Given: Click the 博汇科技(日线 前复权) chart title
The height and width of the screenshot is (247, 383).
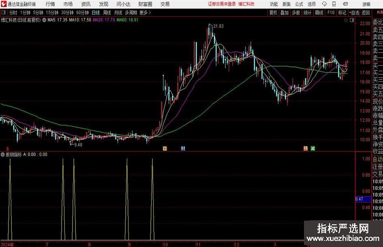Looking at the screenshot, I should 21,20.
